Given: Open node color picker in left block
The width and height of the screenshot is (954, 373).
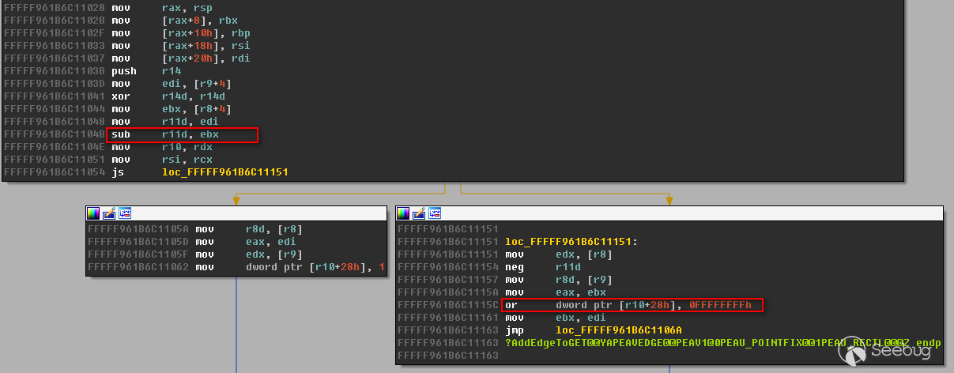Looking at the screenshot, I should pyautogui.click(x=93, y=213).
